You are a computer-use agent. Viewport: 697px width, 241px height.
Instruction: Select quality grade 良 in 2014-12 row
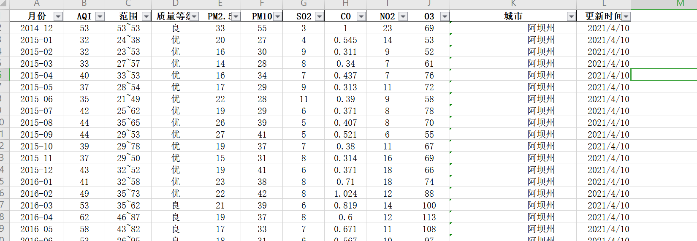(x=176, y=28)
